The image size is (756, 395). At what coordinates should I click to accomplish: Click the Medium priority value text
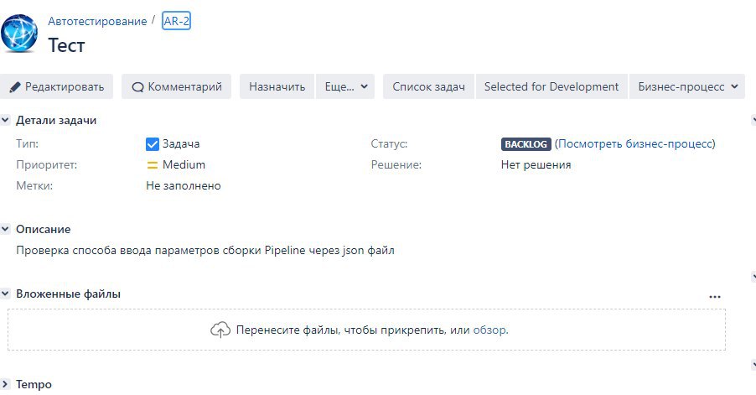point(184,165)
